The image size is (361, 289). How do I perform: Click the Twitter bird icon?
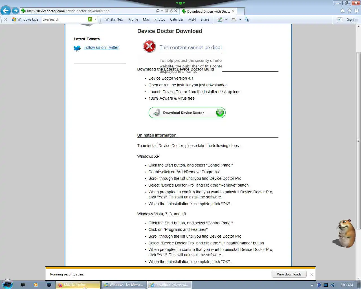tap(77, 48)
